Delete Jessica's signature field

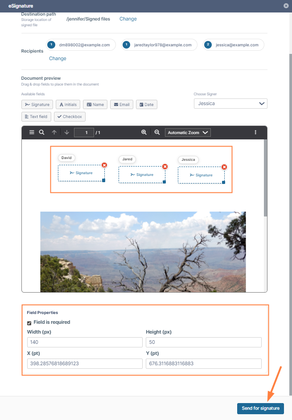tap(224, 167)
